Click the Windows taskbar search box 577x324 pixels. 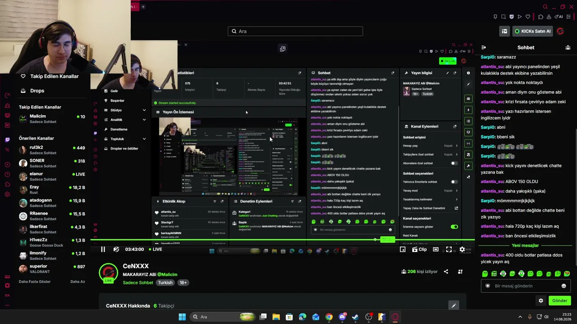point(223,317)
